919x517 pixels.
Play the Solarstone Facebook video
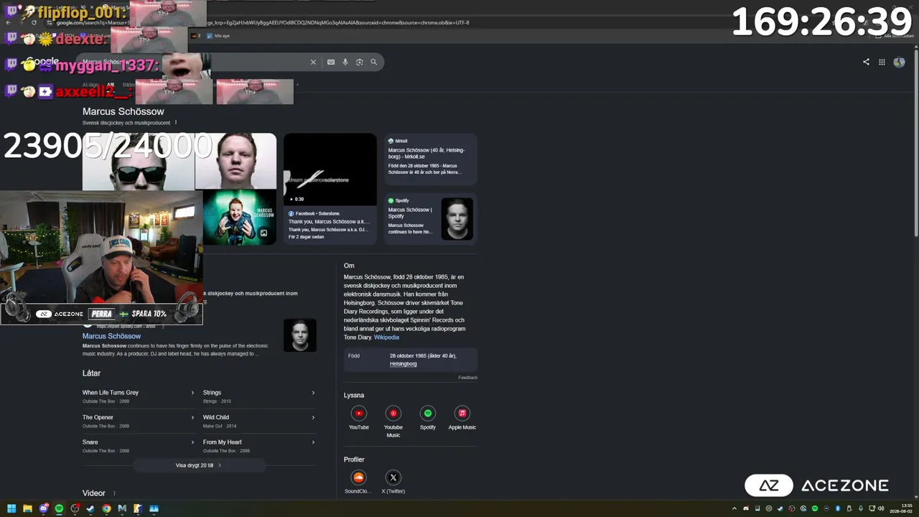click(x=330, y=169)
